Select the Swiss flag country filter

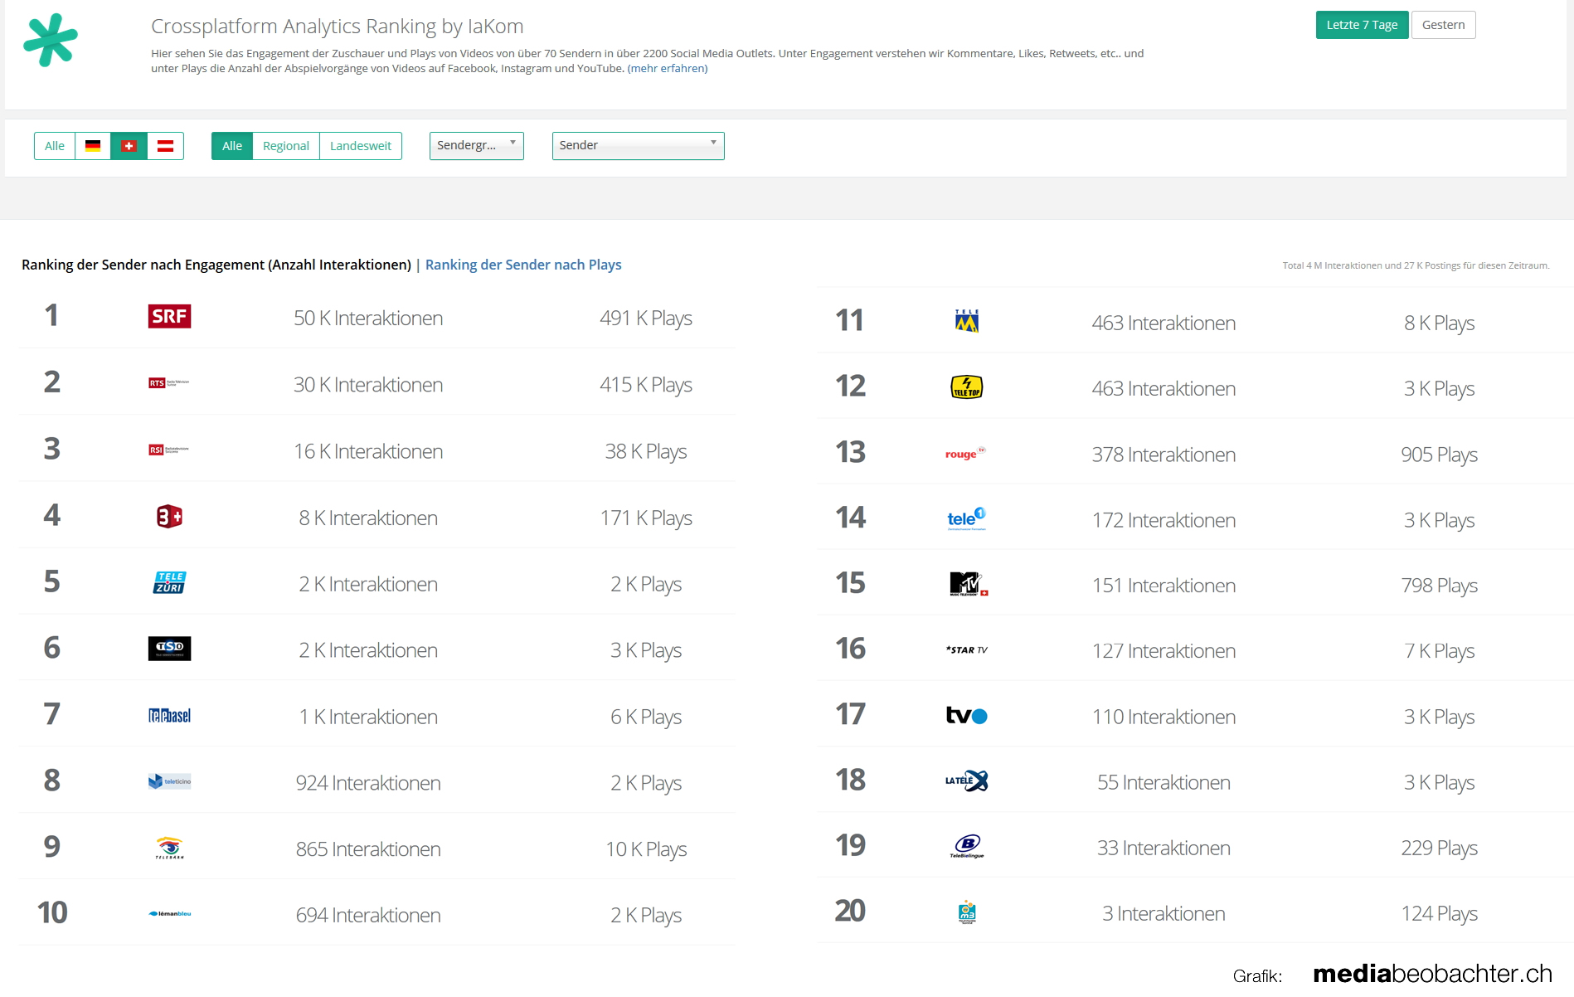point(129,146)
